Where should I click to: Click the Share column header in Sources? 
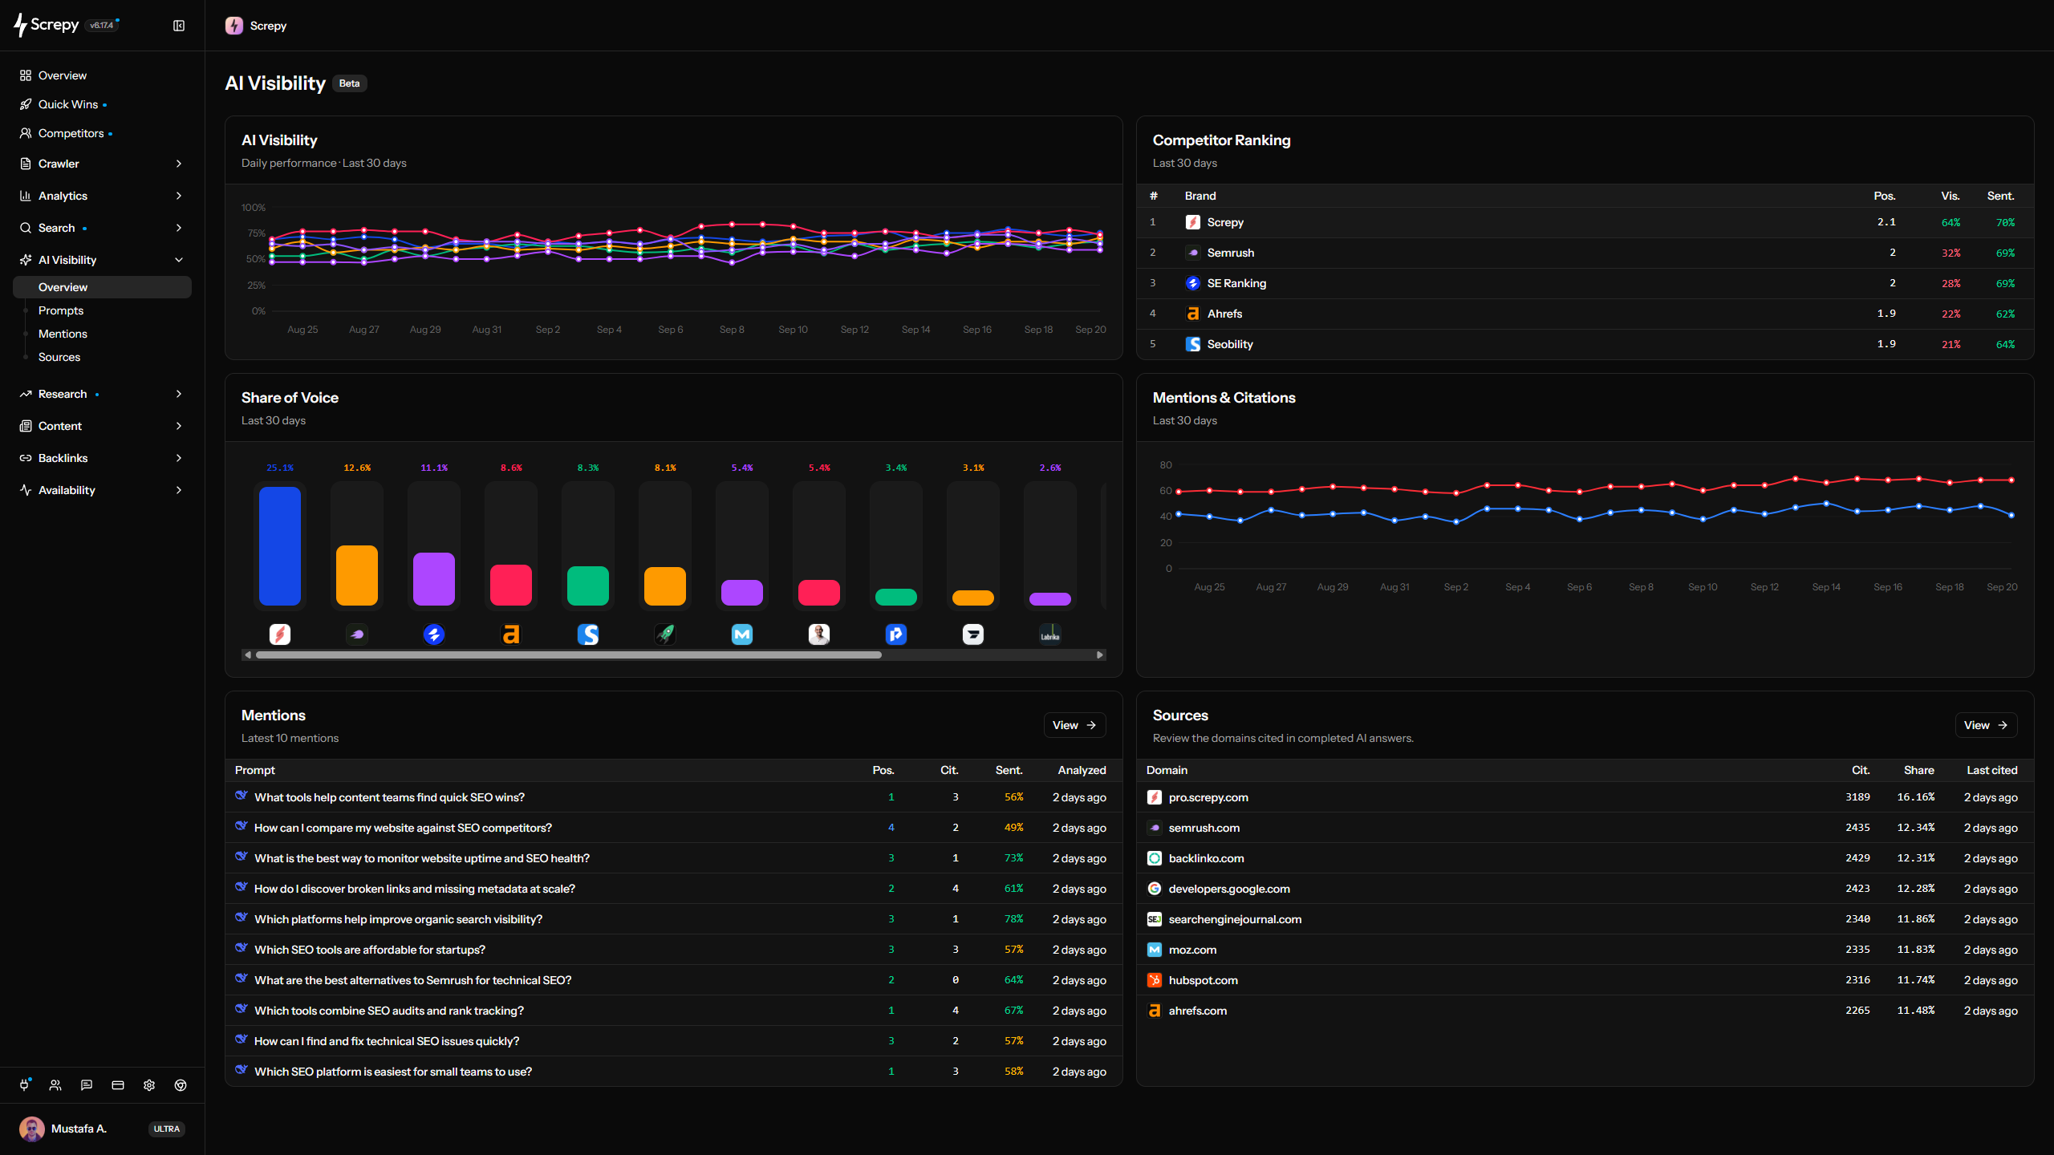(x=1918, y=770)
